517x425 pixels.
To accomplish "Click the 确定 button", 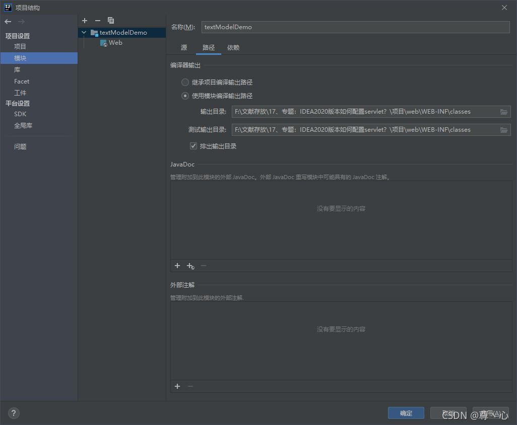I will (x=406, y=413).
